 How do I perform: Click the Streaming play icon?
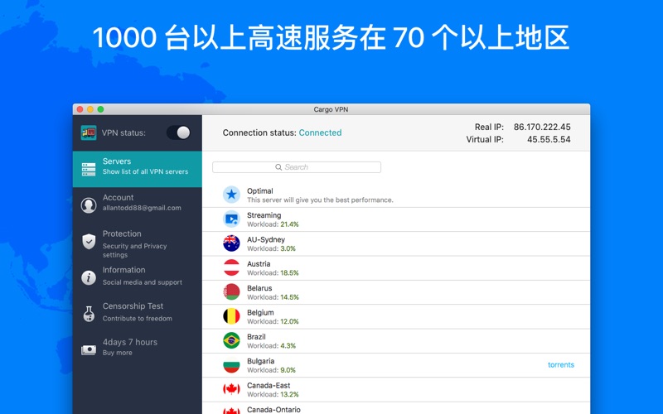[231, 219]
